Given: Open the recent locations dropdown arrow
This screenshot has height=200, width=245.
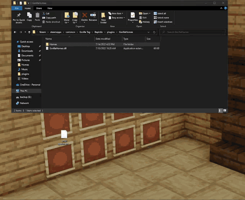Looking at the screenshot, I should 25,32.
